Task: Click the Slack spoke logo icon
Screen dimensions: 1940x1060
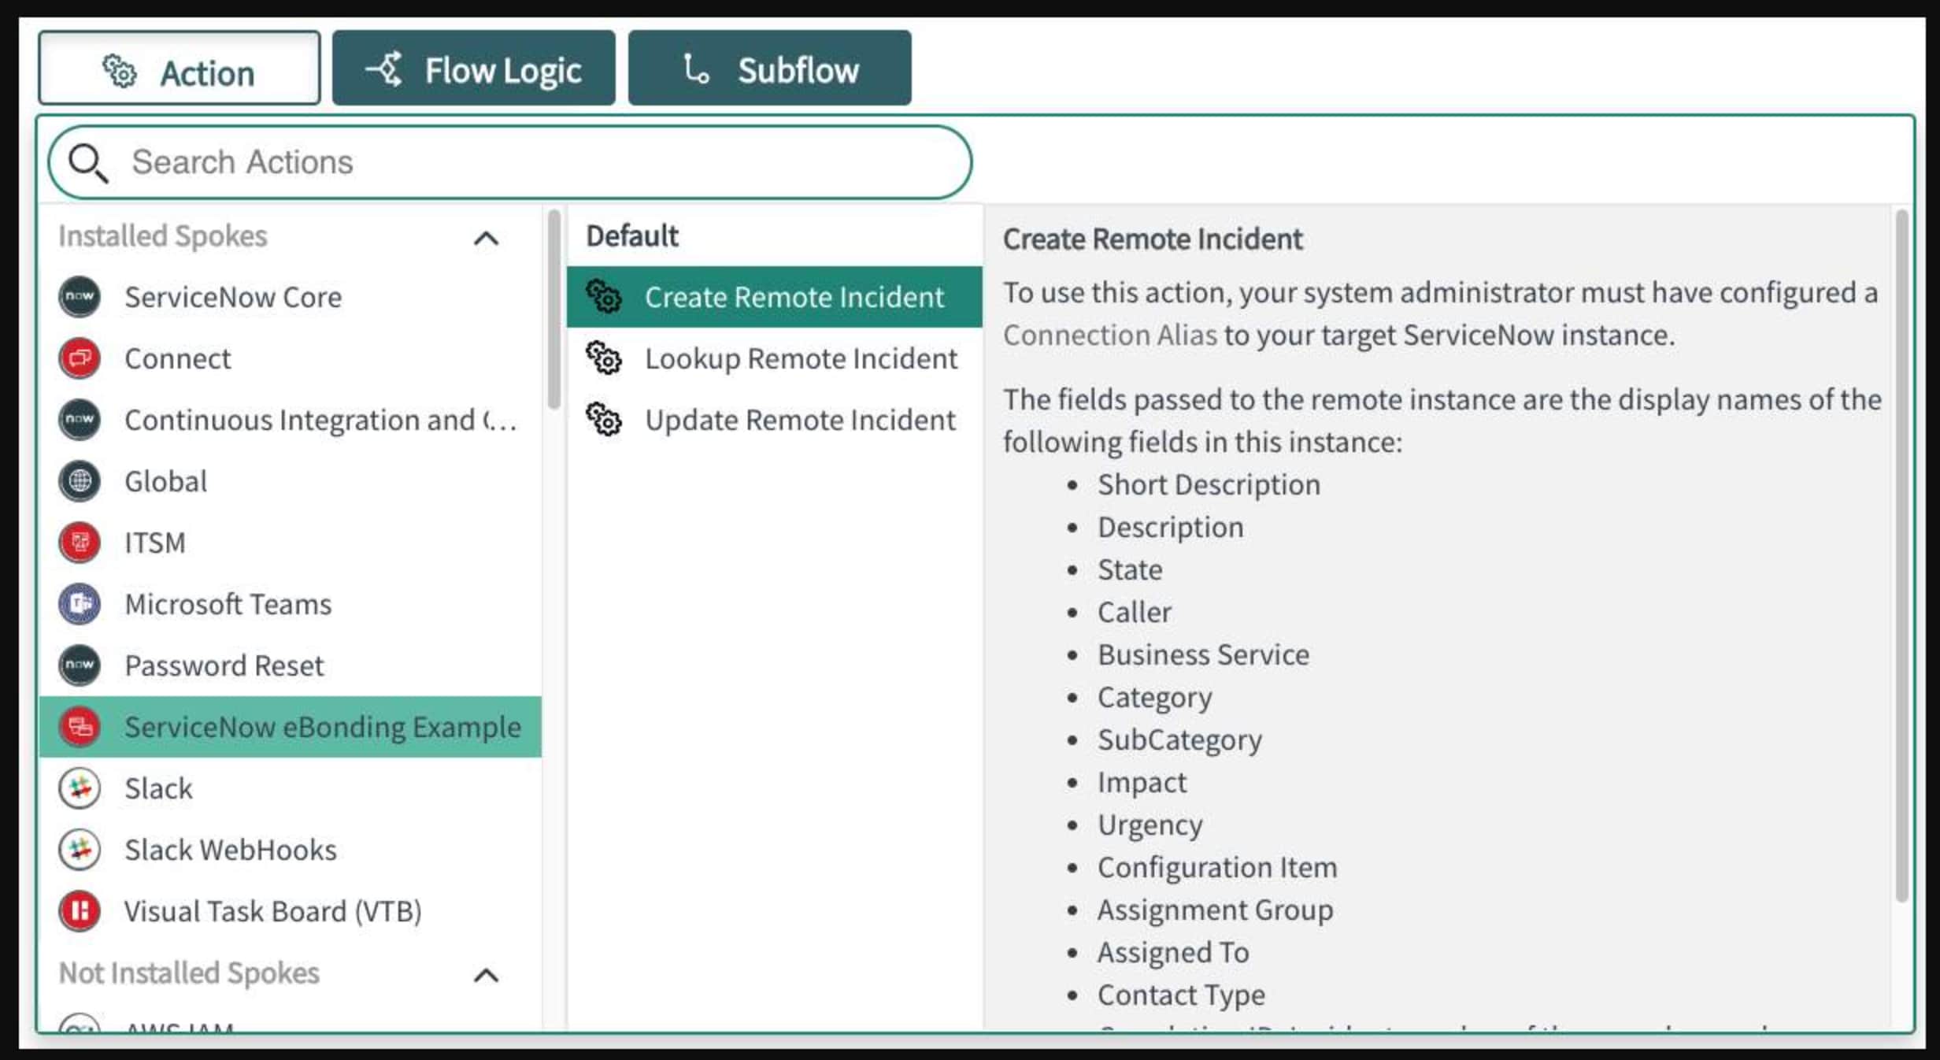Action: 80,788
